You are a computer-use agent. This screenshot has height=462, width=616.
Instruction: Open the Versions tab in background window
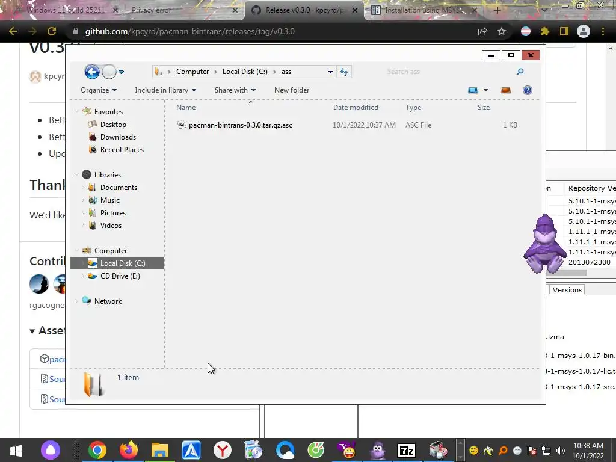pos(567,290)
